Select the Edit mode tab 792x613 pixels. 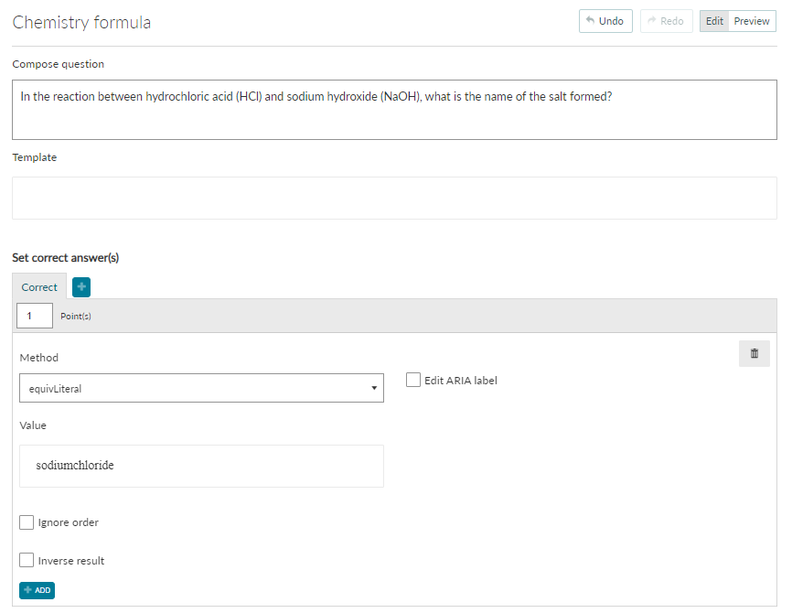(714, 21)
